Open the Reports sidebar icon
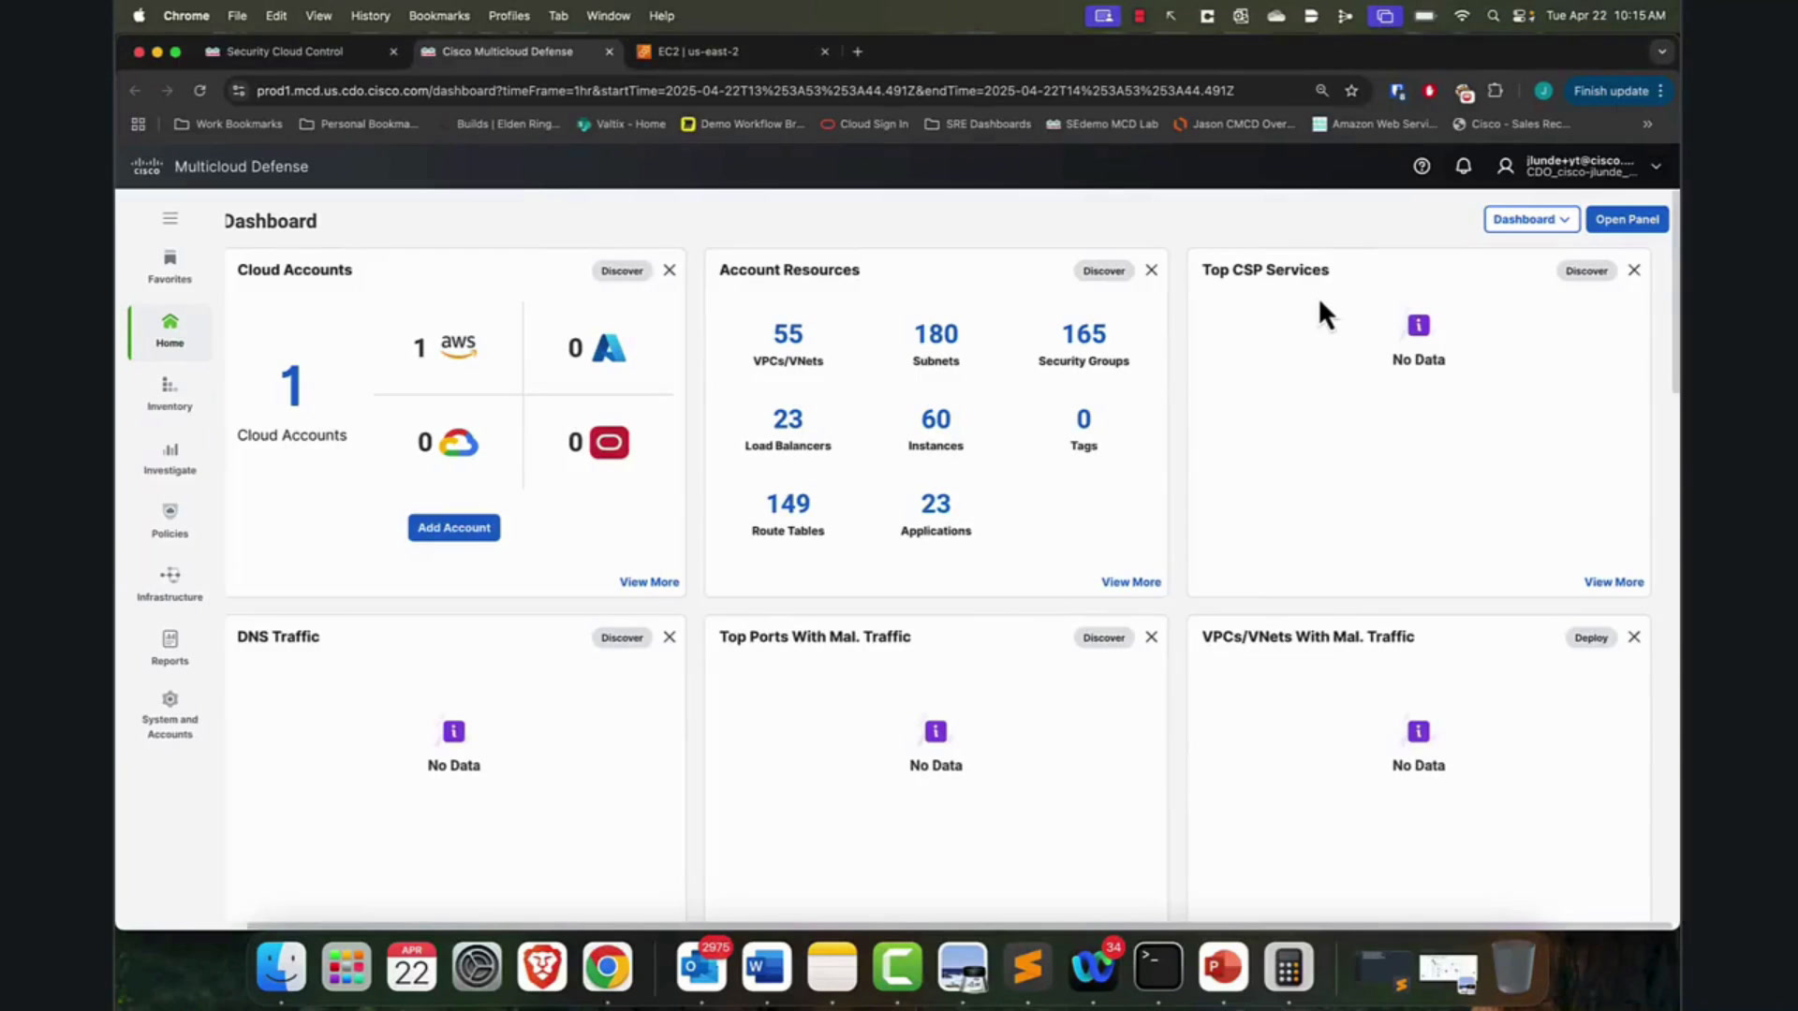The image size is (1798, 1011). coord(169,649)
